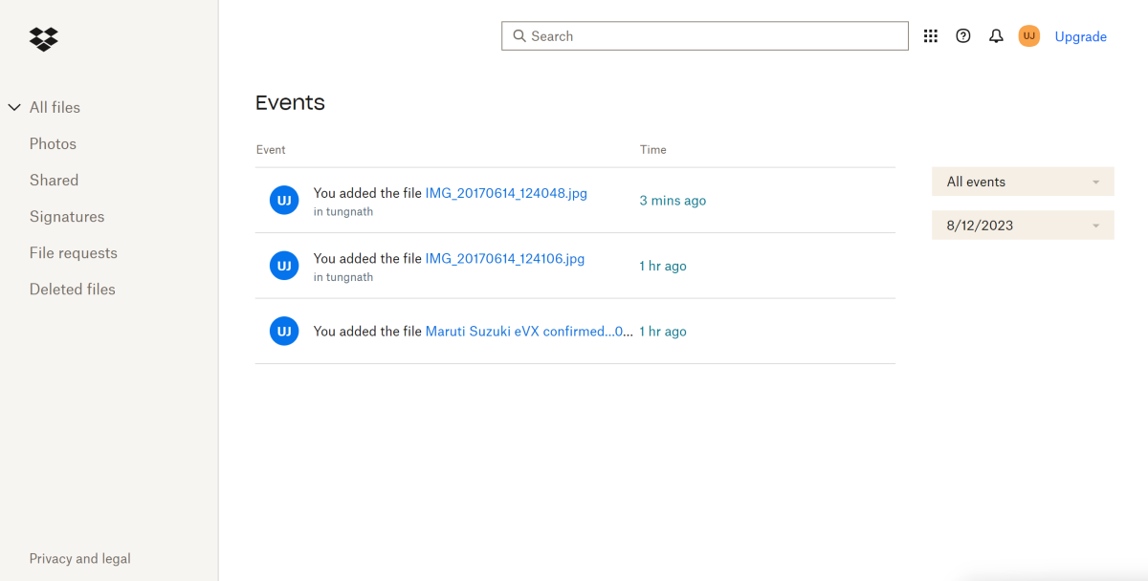Open the notifications bell icon
The width and height of the screenshot is (1148, 581).
(996, 36)
